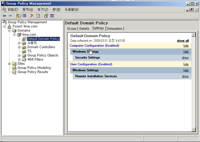Click the report scrollbar down arrow

coord(193,129)
